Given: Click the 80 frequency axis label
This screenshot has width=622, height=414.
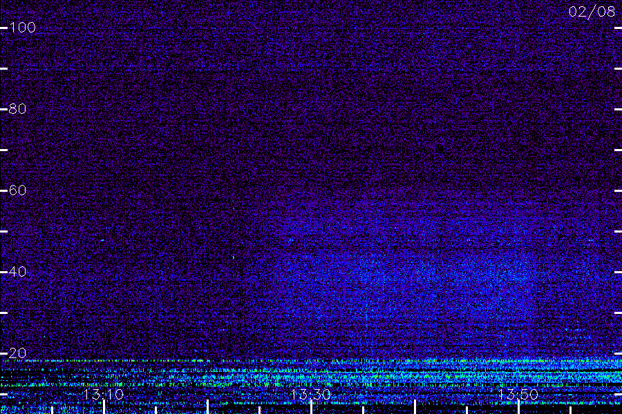Looking at the screenshot, I should 17,109.
